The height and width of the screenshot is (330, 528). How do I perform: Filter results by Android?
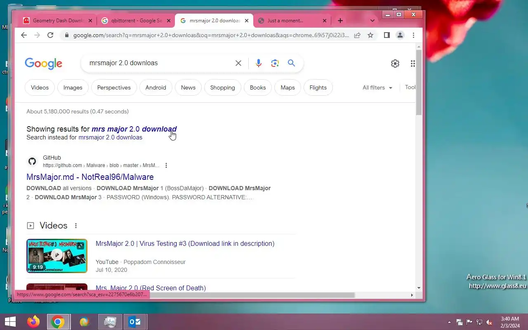[x=156, y=87]
